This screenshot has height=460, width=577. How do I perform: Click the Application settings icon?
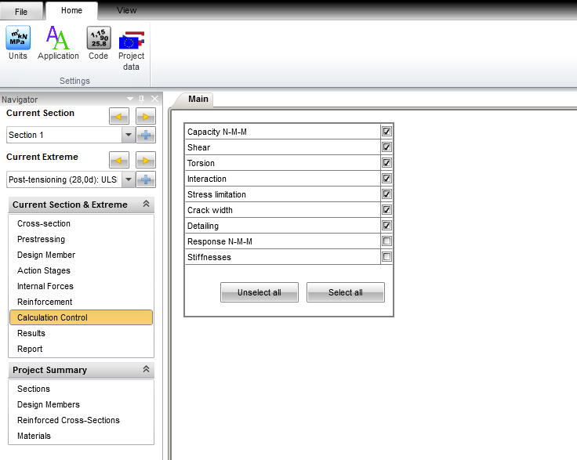pyautogui.click(x=58, y=42)
